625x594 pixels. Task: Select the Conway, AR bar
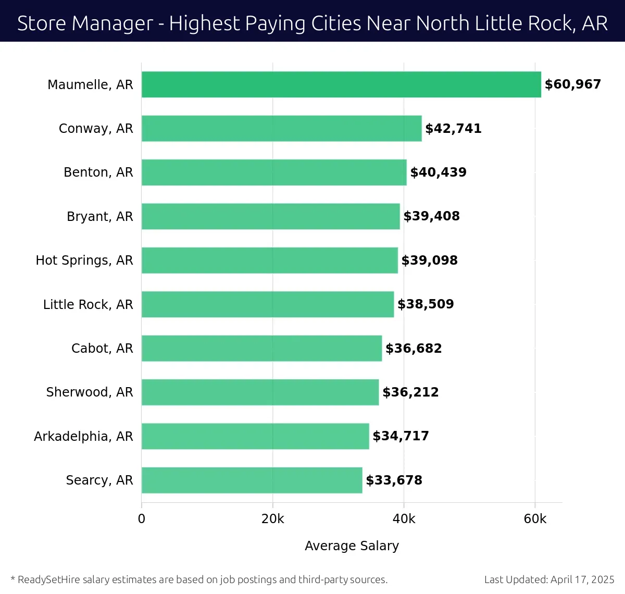click(282, 128)
